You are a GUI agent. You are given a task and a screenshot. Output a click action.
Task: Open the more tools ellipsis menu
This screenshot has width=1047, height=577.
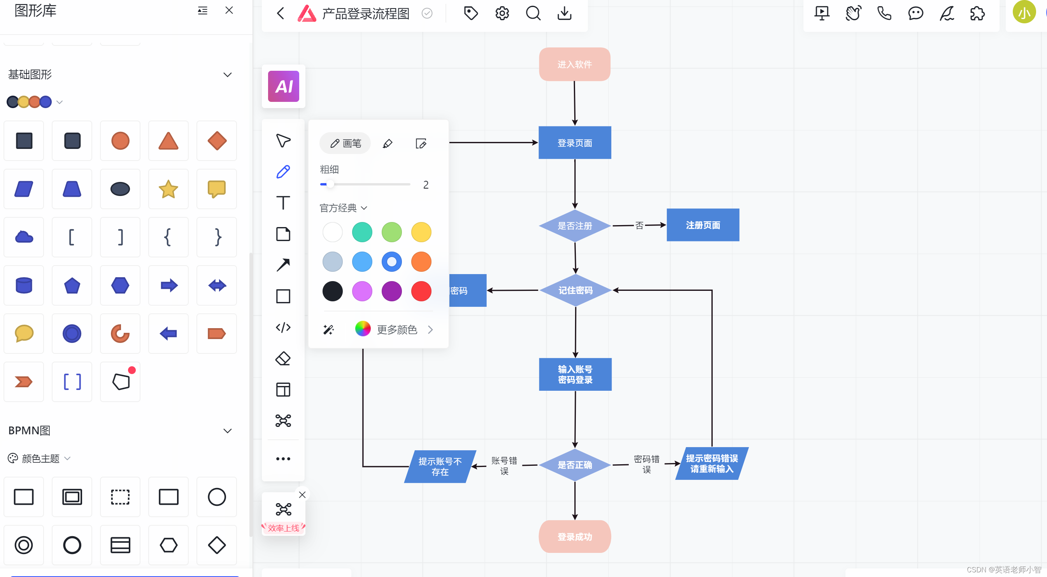tap(283, 459)
